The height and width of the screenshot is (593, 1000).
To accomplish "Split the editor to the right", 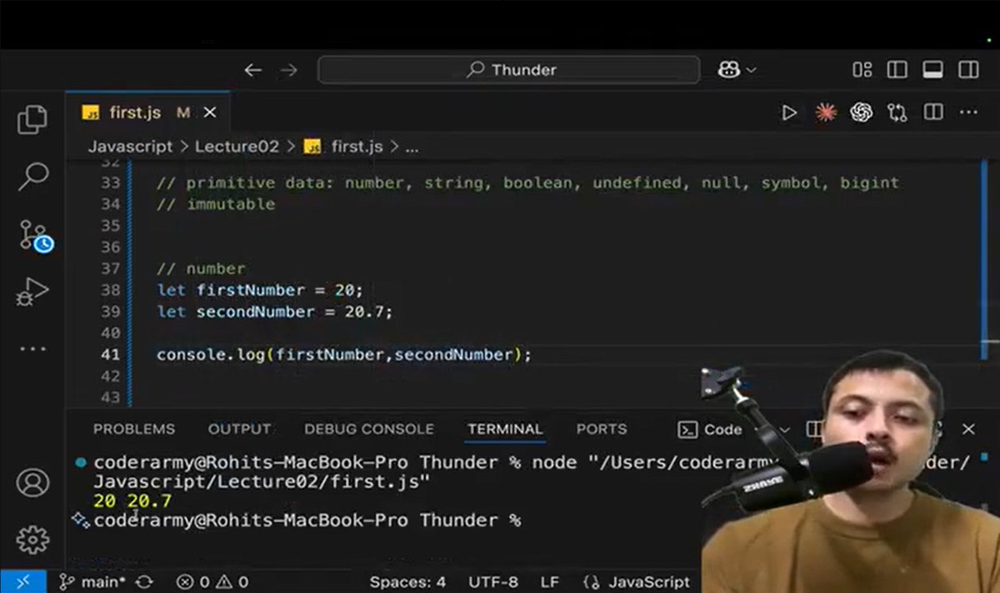I will pos(933,112).
